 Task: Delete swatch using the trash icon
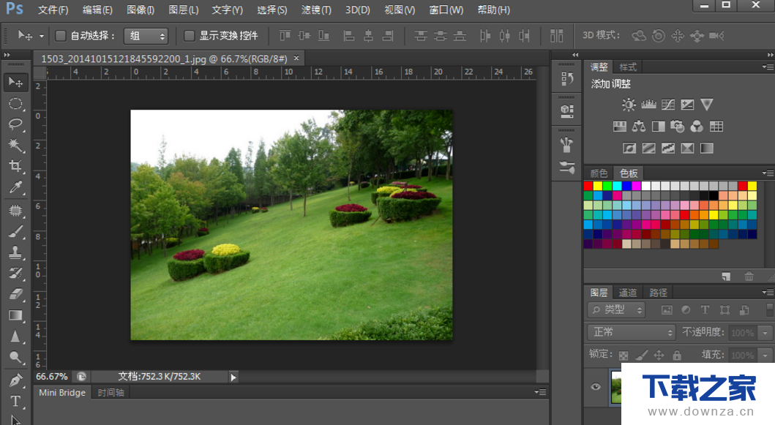coord(749,277)
